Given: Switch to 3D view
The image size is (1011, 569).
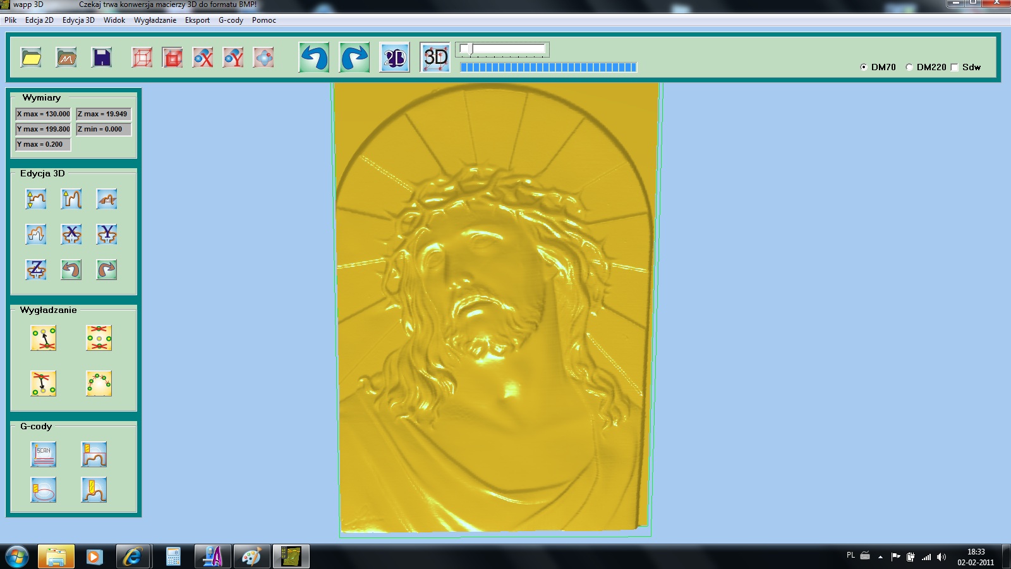Looking at the screenshot, I should coord(435,58).
